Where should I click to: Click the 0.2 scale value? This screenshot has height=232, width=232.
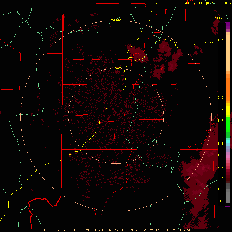(220, 167)
